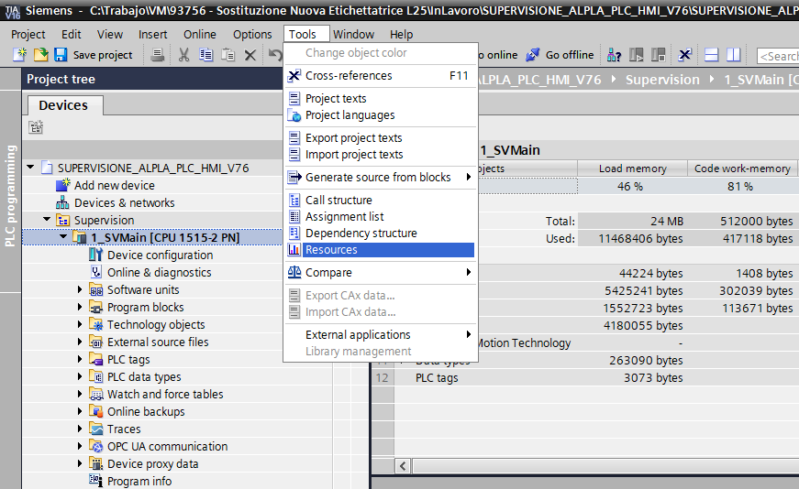
Task: Click Supervision in the breadcrumb path
Action: click(662, 80)
